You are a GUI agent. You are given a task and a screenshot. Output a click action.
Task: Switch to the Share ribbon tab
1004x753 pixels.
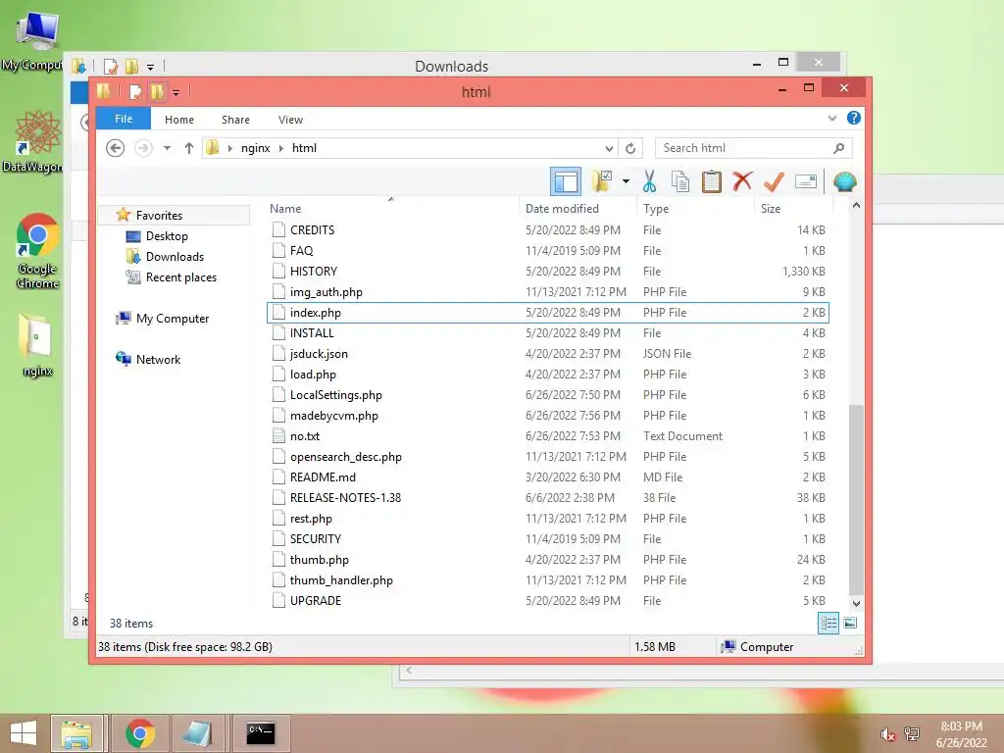click(235, 120)
